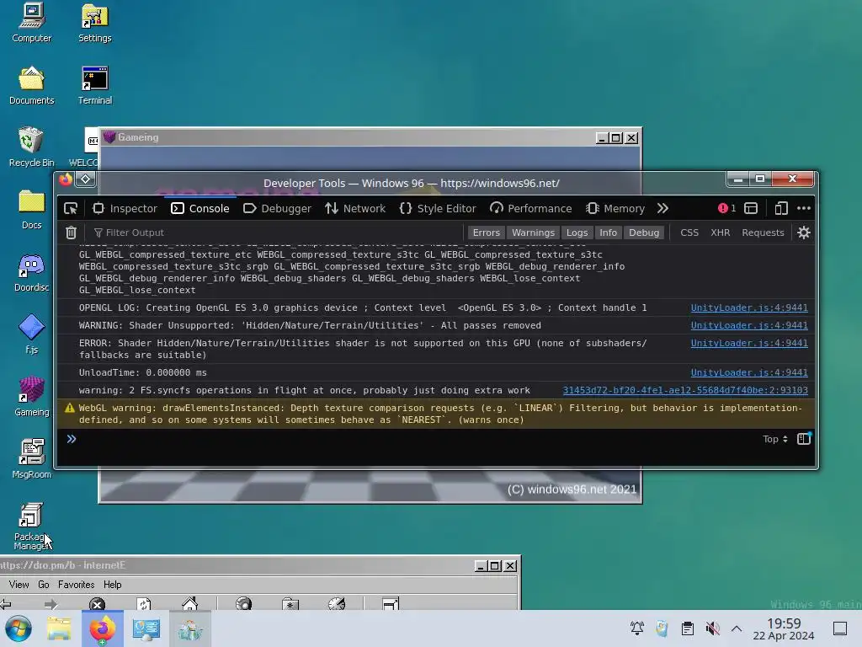Viewport: 862px width, 647px height.
Task: Toggle the Warnings filter
Action: click(533, 233)
